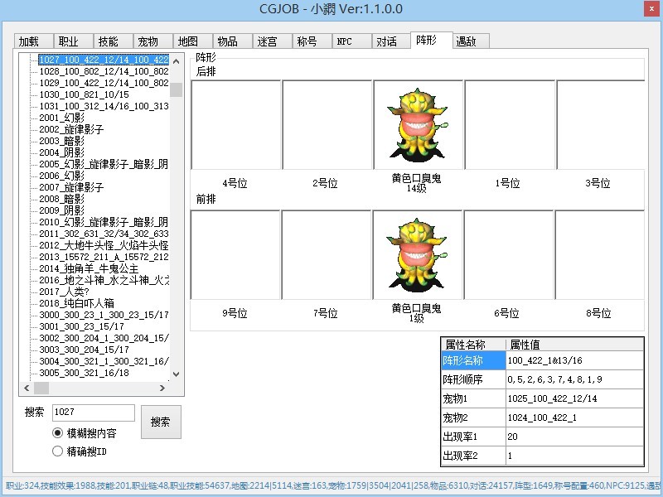663x497 pixels.
Task: Click the front row yellow monster image
Action: [418, 254]
